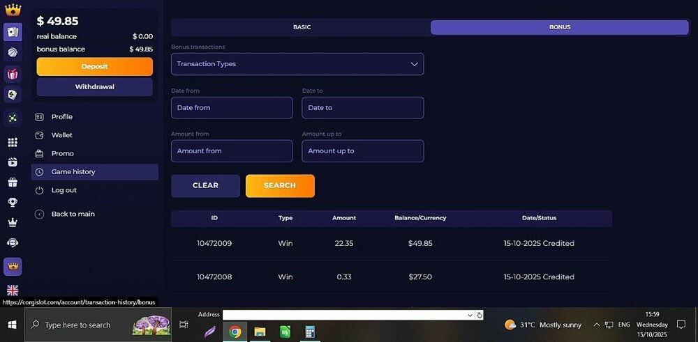Open the orange Deposit button
Image resolution: width=698 pixels, height=342 pixels.
tap(94, 67)
